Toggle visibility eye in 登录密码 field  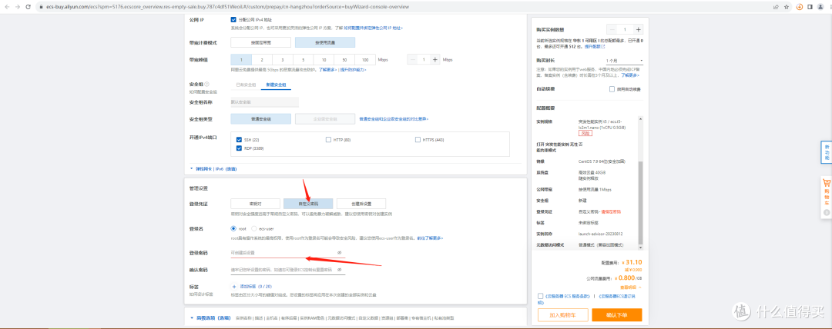tap(339, 253)
